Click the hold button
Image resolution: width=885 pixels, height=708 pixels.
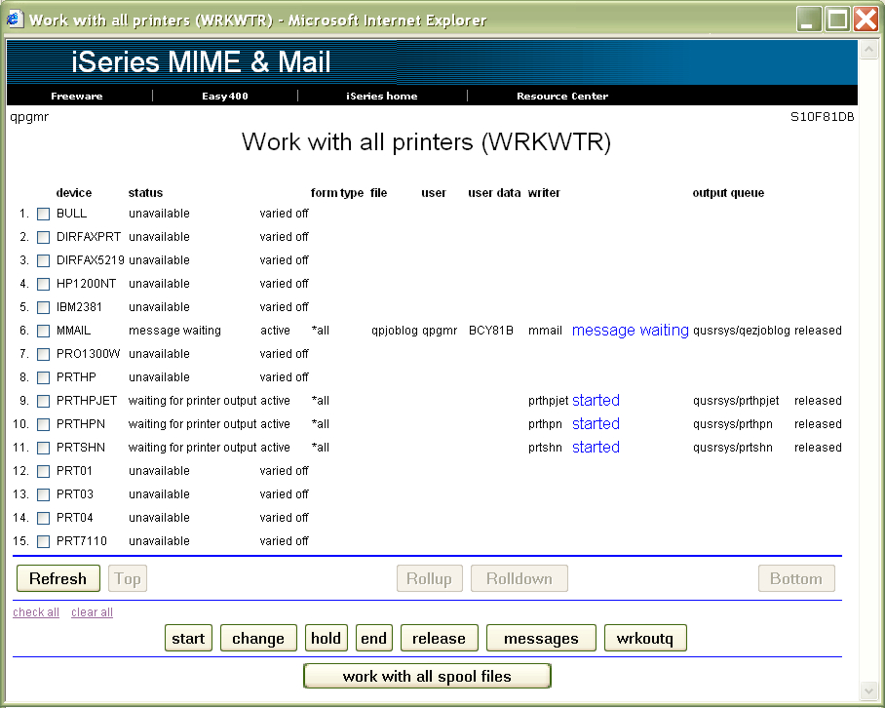pyautogui.click(x=327, y=638)
